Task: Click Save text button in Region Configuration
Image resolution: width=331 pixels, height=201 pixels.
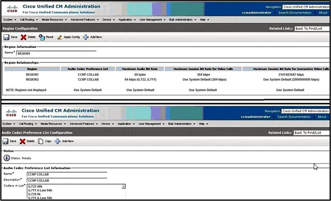Action: (14, 37)
